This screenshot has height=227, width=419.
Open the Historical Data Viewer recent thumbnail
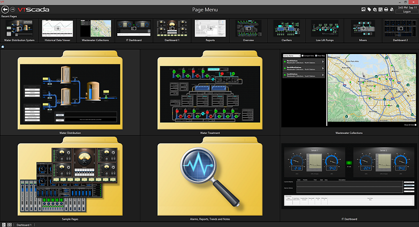[57, 28]
